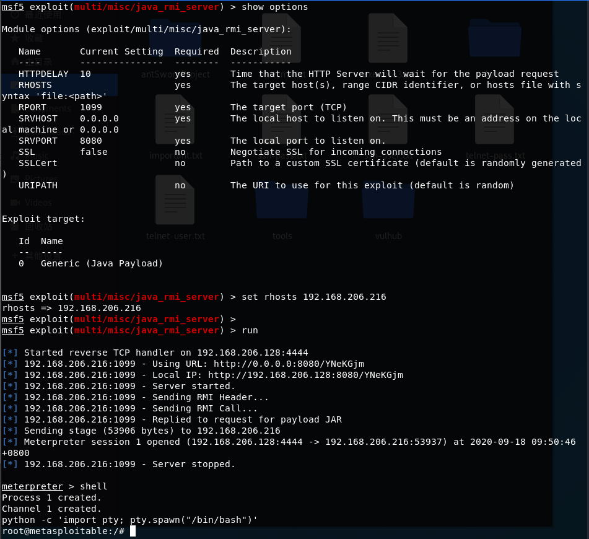
Task: Click the 'Generic (Java Payload)' target name
Action: 102,263
